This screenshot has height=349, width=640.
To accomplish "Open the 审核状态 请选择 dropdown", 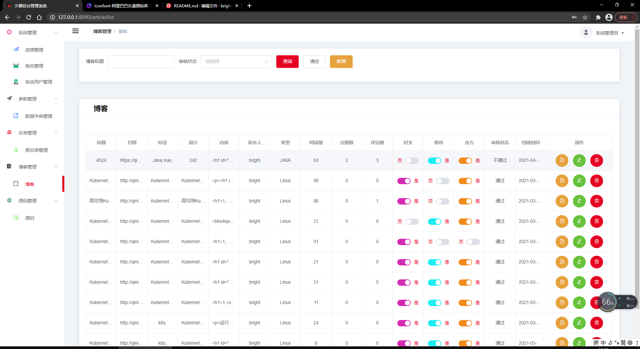I will click(x=236, y=62).
